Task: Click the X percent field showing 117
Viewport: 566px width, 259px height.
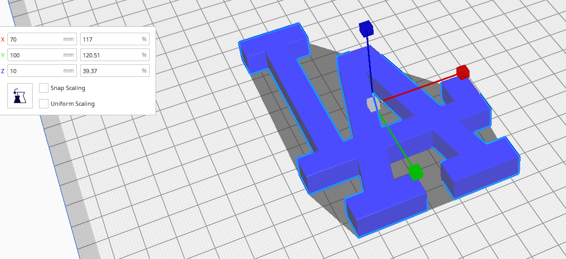Action: pyautogui.click(x=114, y=39)
